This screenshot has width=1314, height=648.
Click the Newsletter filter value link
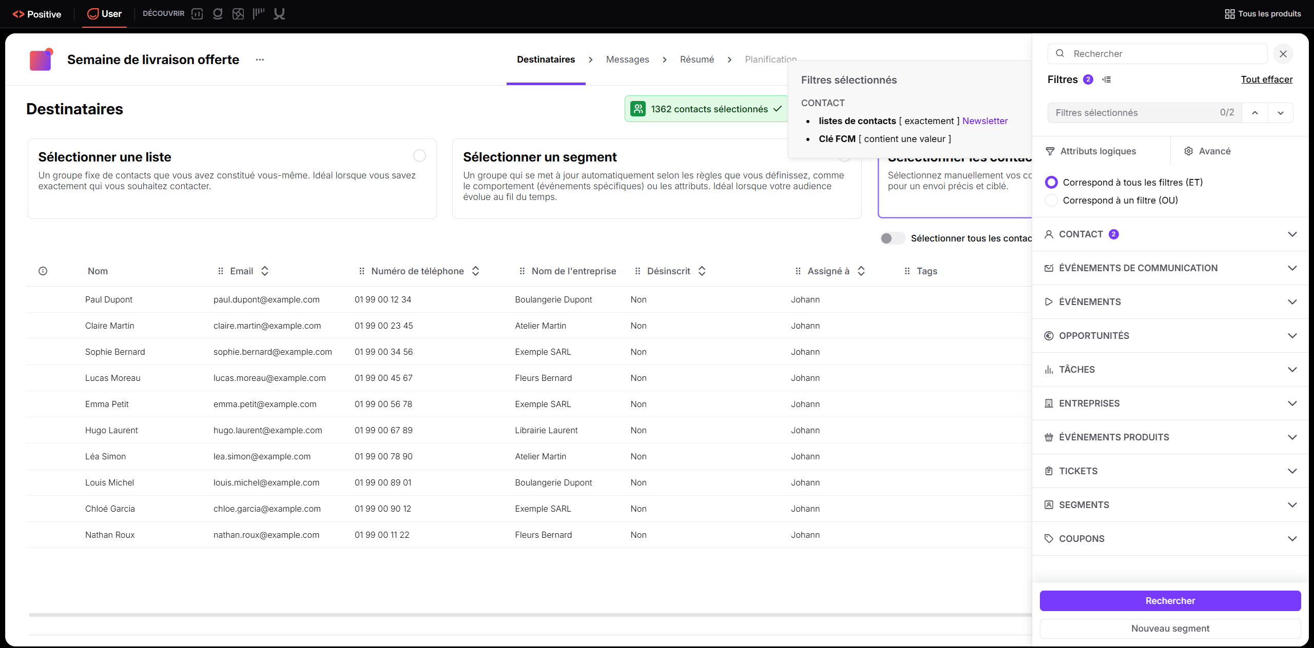[985, 121]
